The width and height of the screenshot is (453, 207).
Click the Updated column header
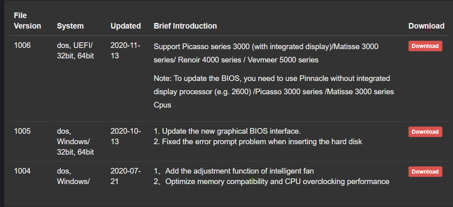[125, 26]
